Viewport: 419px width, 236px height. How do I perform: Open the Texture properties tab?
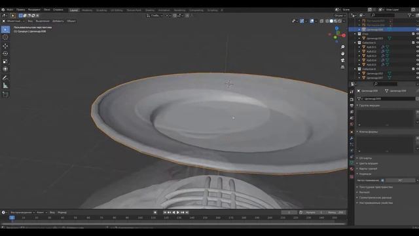352,177
